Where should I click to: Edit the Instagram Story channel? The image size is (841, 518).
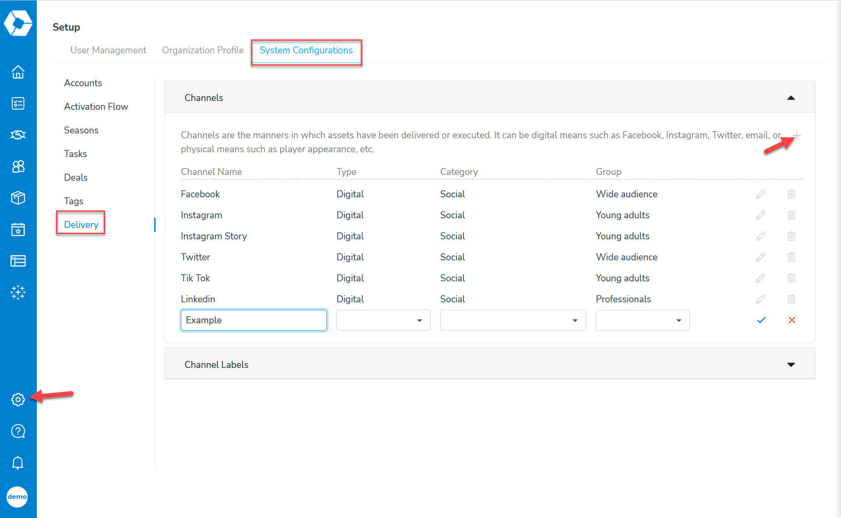click(x=760, y=236)
